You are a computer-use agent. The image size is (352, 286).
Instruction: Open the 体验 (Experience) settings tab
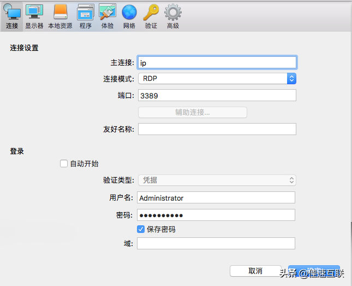pyautogui.click(x=108, y=16)
